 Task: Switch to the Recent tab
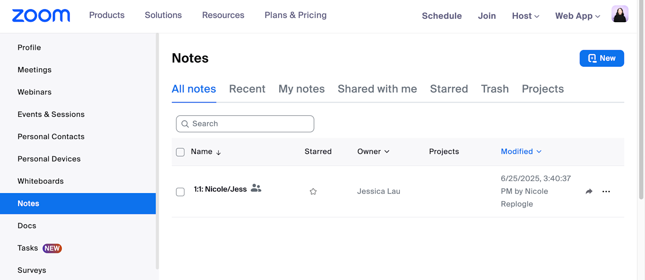(247, 89)
